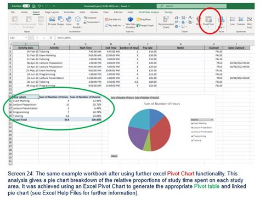The image size is (260, 200).
Task: Open the Review ribbon tab
Action: click(94, 12)
